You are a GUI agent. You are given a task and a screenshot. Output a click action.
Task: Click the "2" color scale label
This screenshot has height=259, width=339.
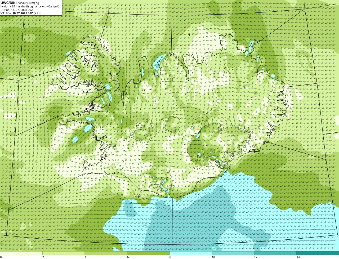tap(43, 257)
